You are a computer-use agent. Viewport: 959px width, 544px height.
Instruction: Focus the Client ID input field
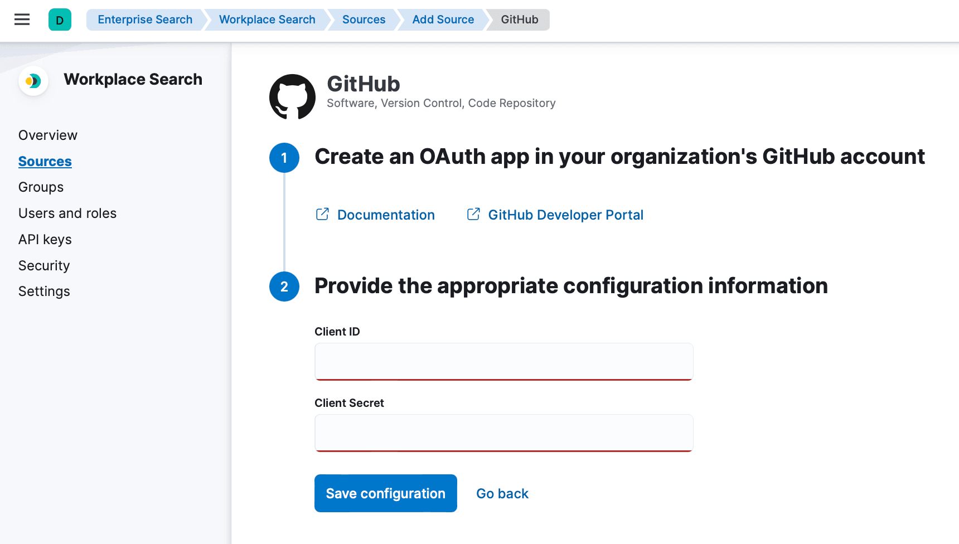[x=503, y=362]
